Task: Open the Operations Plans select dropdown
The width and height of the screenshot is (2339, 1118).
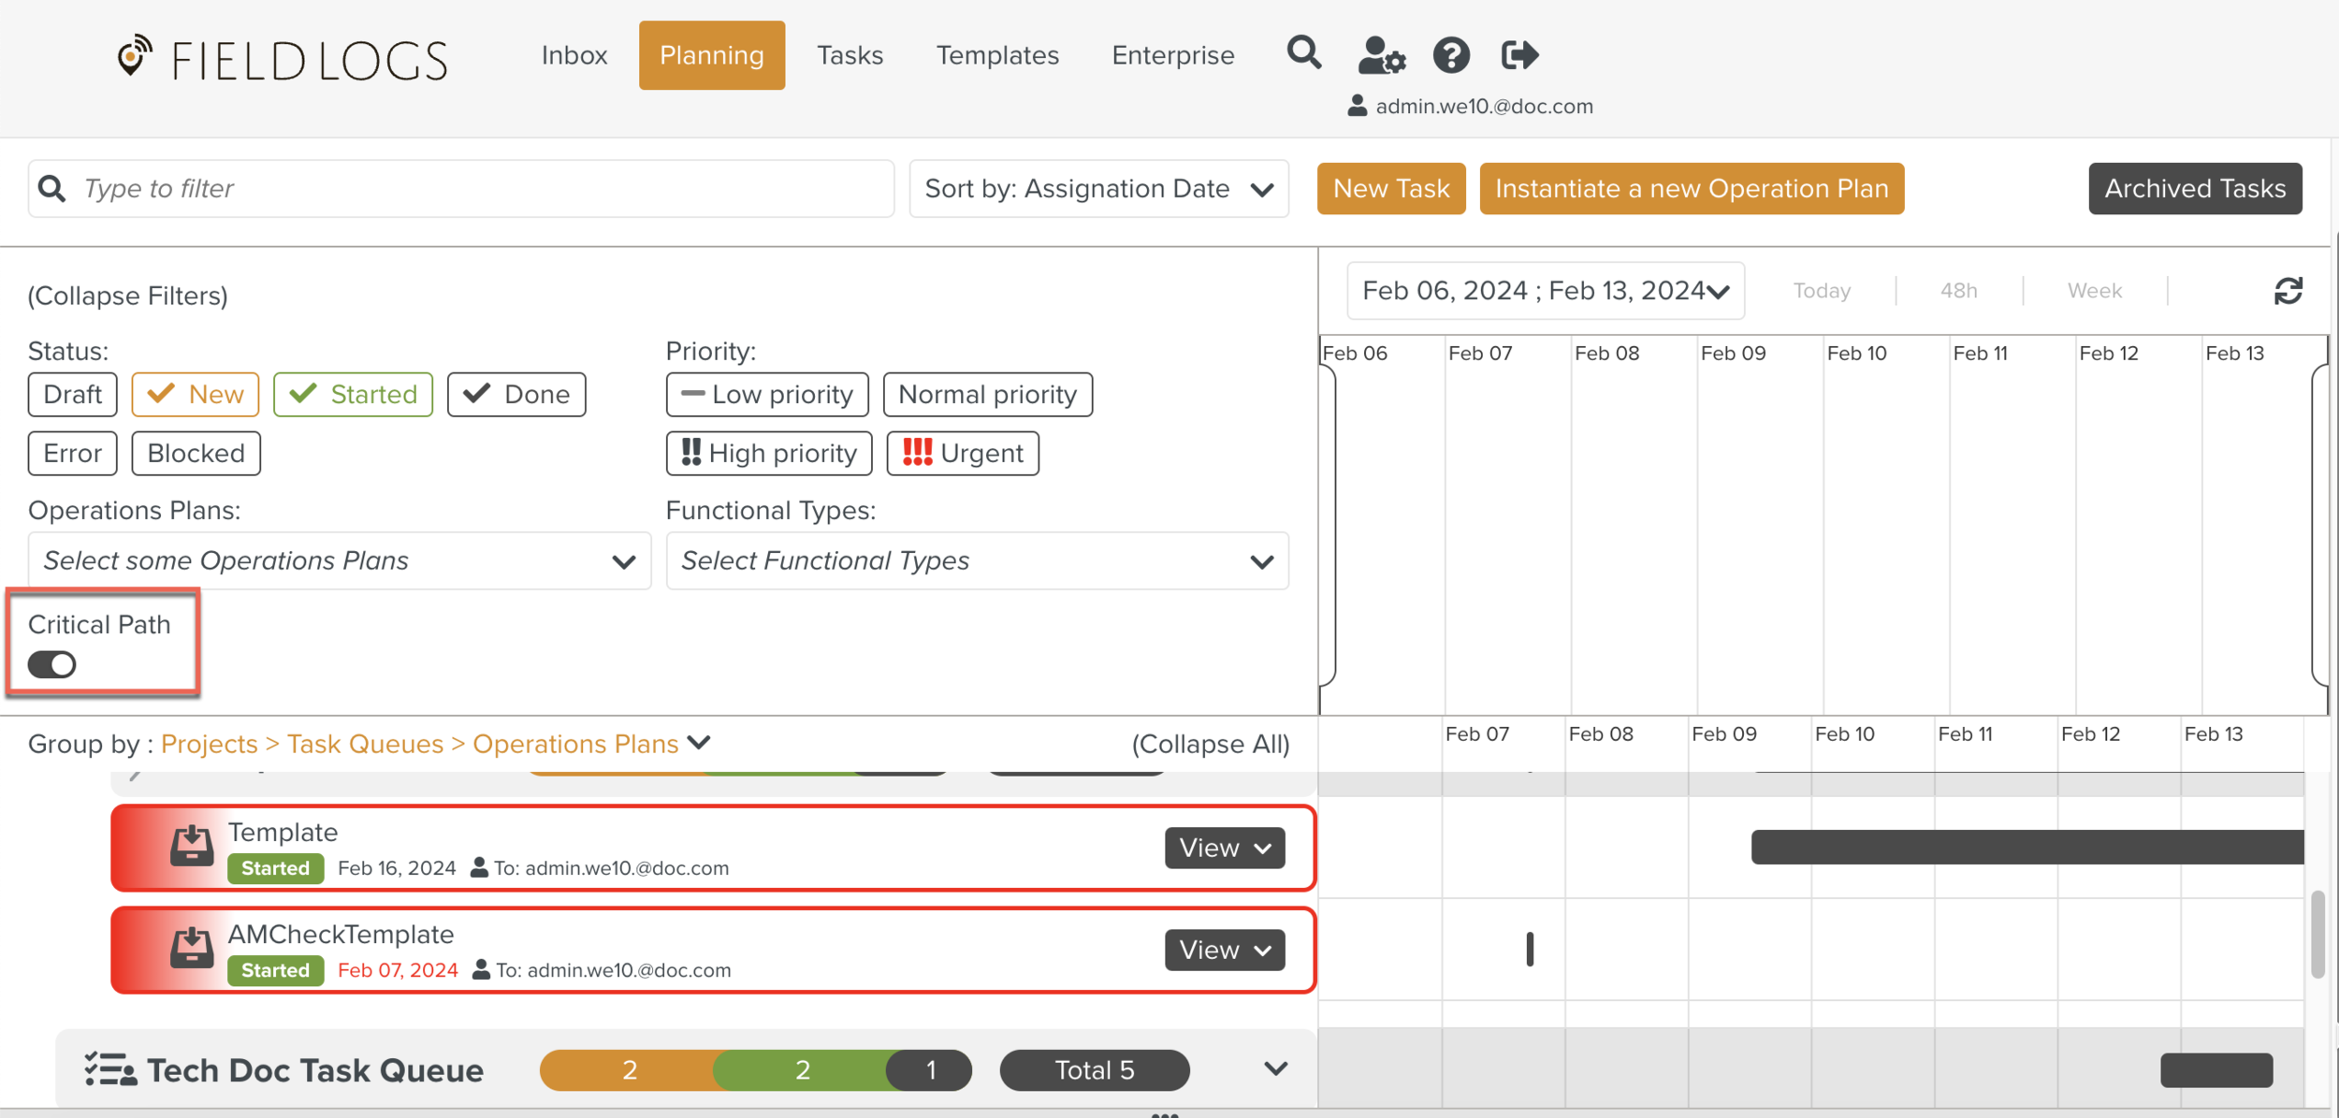Action: (x=340, y=560)
